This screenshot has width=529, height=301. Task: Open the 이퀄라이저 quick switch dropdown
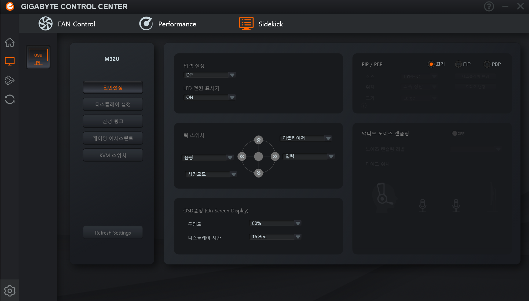(x=306, y=138)
